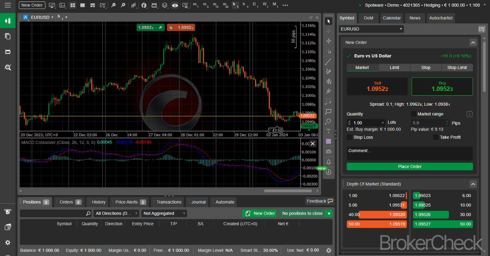The height and width of the screenshot is (256, 490).
Task: Open the Price Alerts tab
Action: point(130,202)
